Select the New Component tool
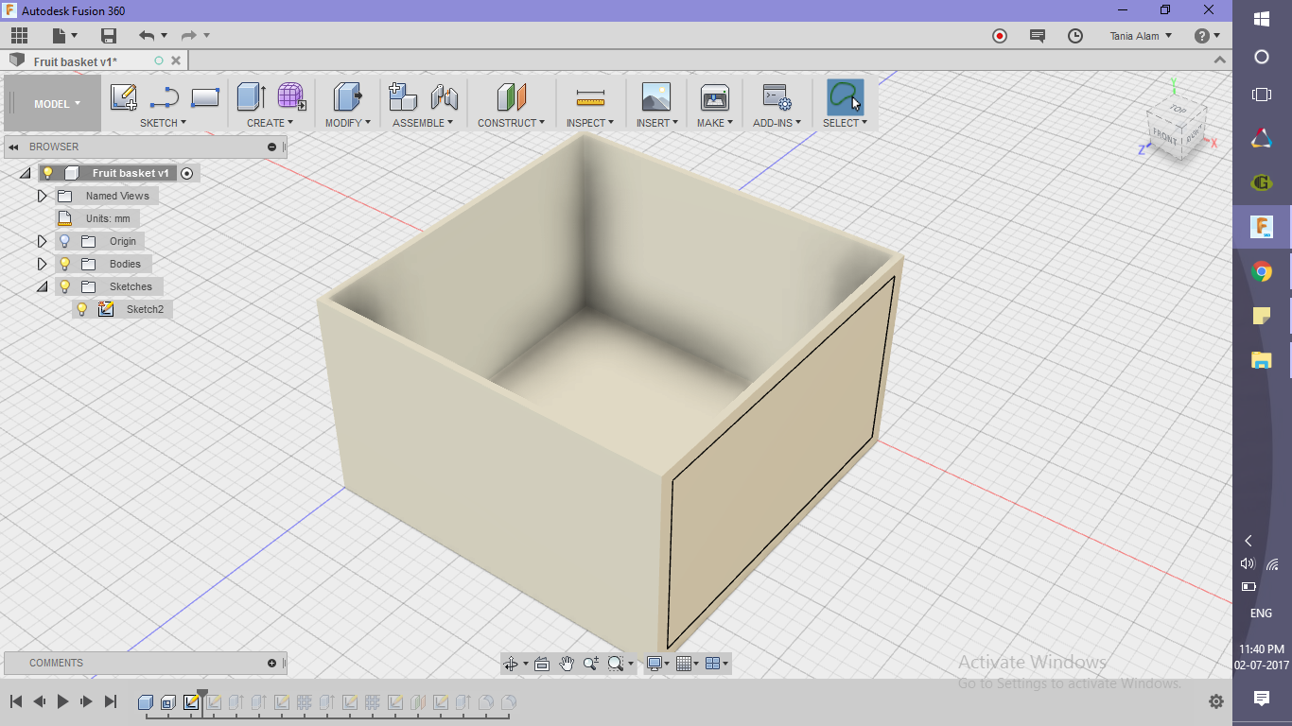Viewport: 1292px width, 726px height. [x=403, y=97]
